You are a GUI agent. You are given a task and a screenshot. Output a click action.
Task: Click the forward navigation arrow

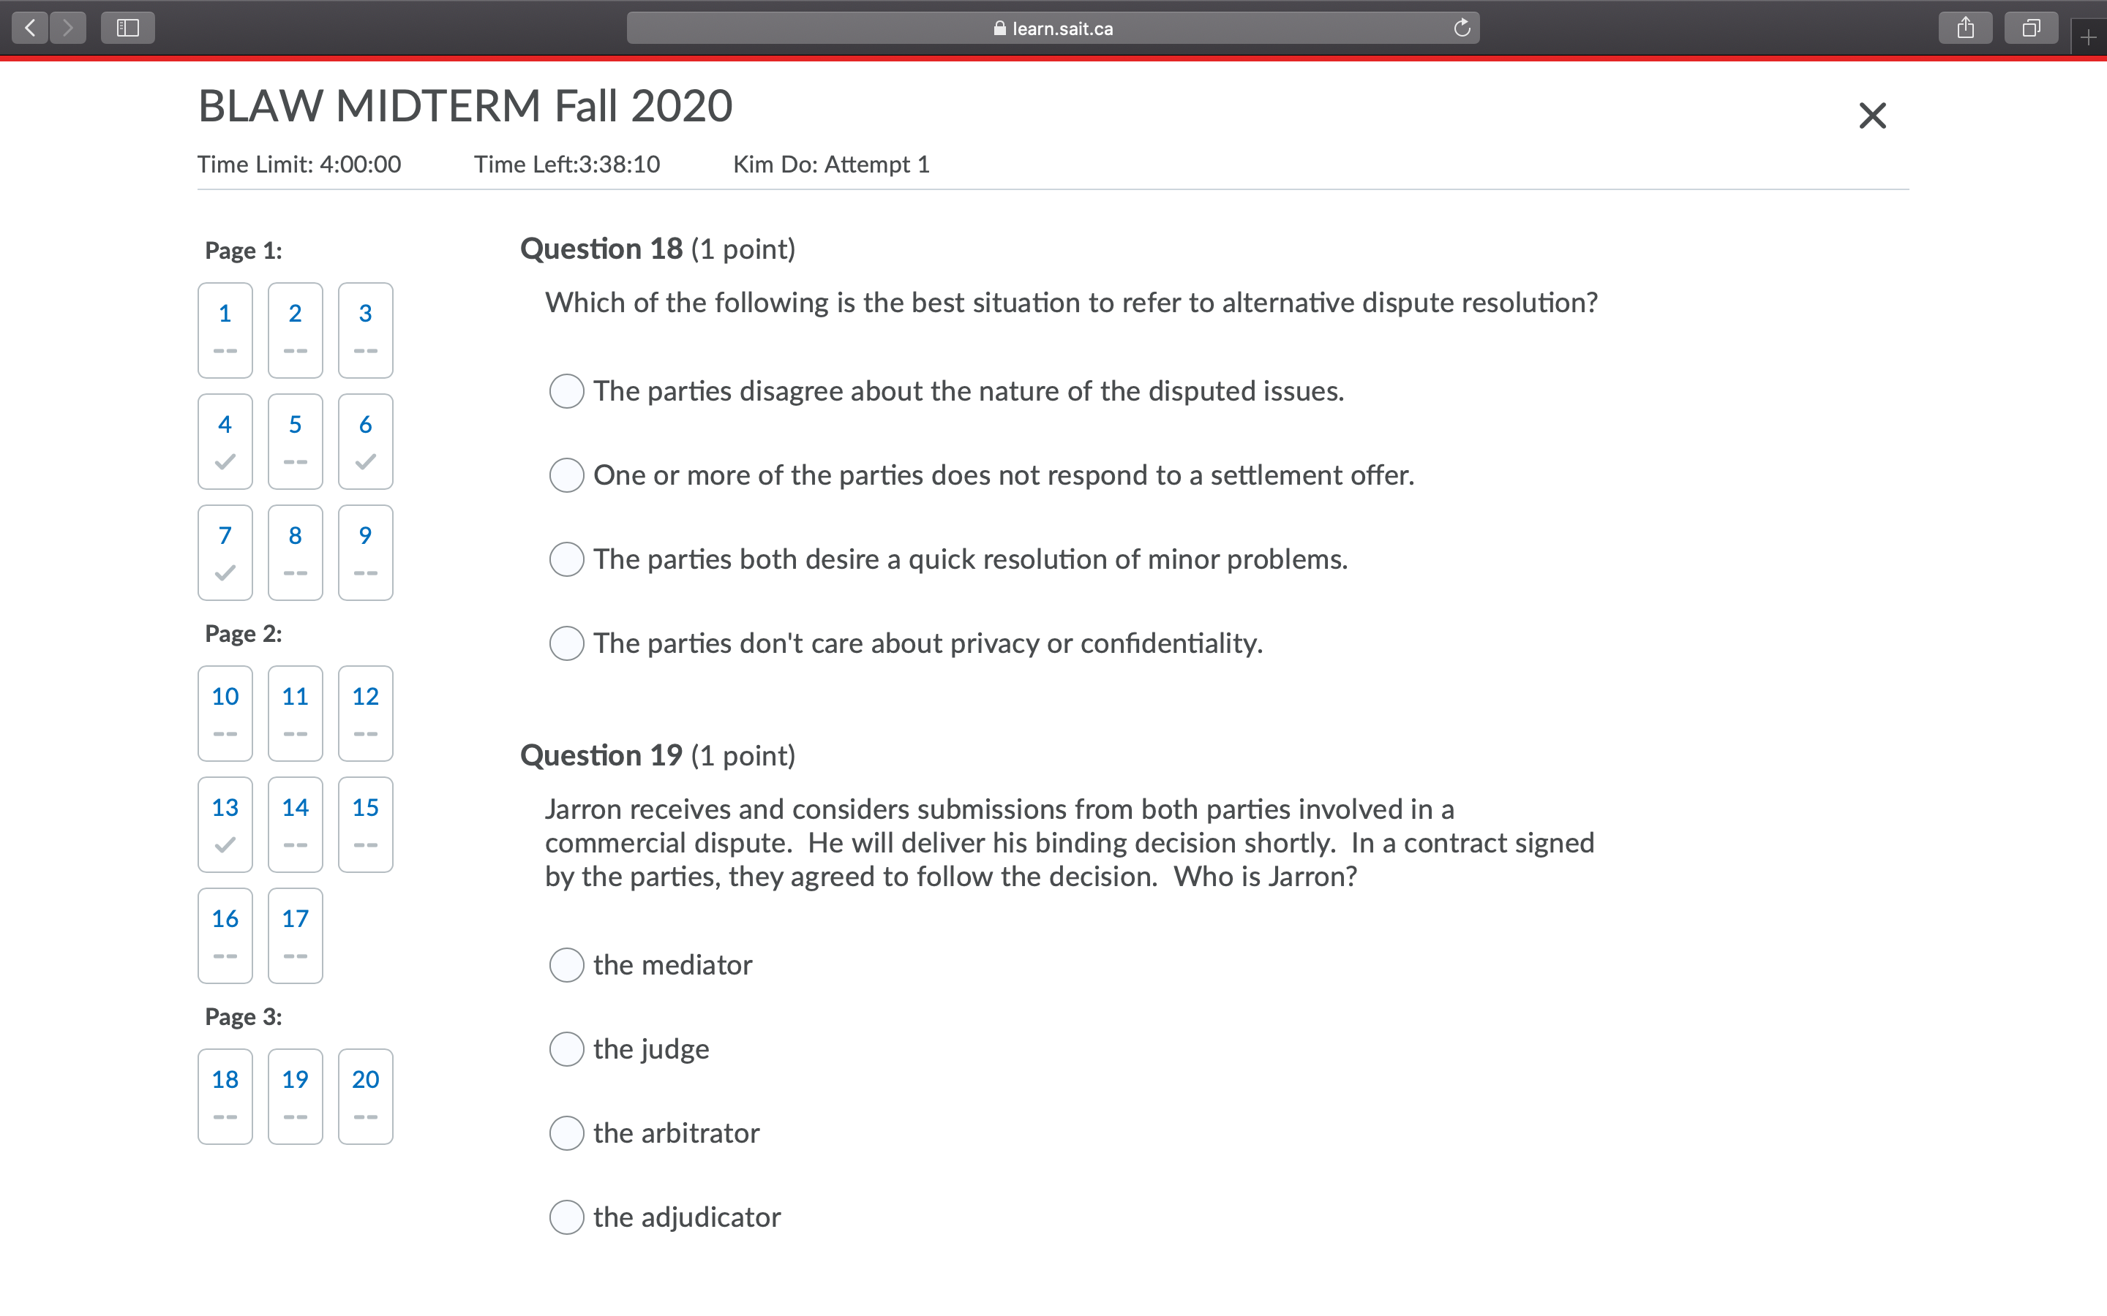click(x=67, y=27)
